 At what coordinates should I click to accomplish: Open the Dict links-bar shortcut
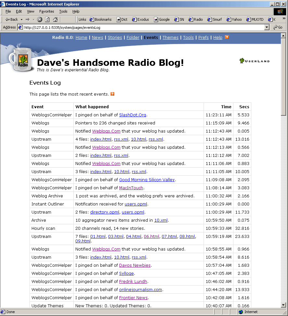click(122, 19)
